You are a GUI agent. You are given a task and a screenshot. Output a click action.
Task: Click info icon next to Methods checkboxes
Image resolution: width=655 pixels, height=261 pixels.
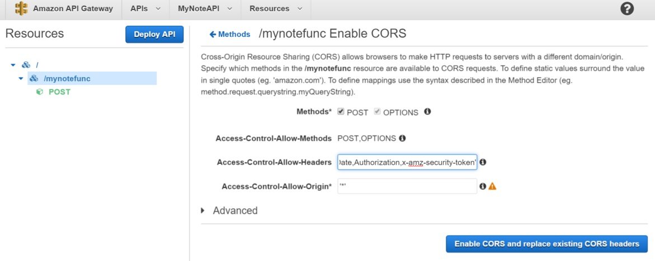coord(427,112)
